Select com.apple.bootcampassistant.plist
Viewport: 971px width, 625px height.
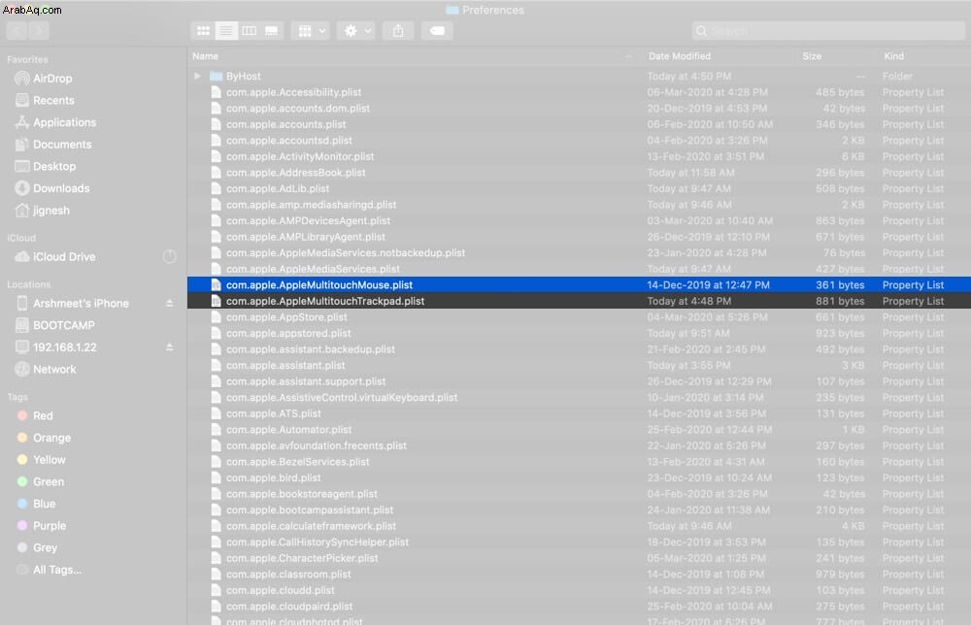(579, 510)
